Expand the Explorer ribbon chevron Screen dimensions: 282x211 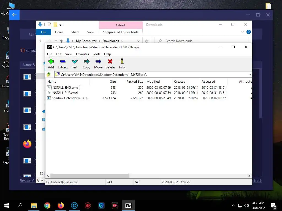click(x=242, y=32)
